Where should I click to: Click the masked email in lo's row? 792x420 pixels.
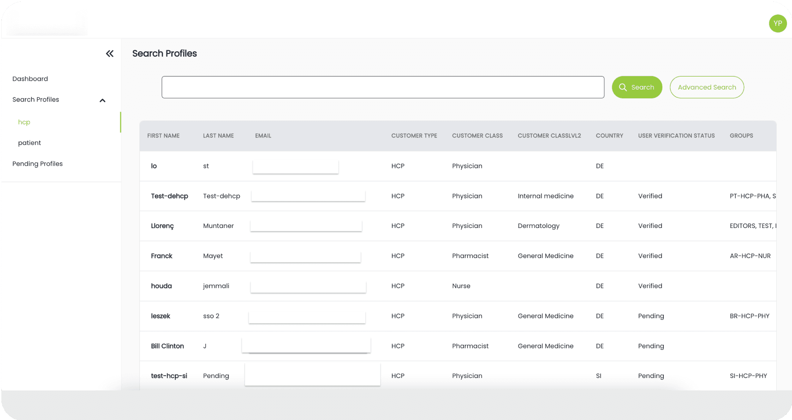coord(296,166)
